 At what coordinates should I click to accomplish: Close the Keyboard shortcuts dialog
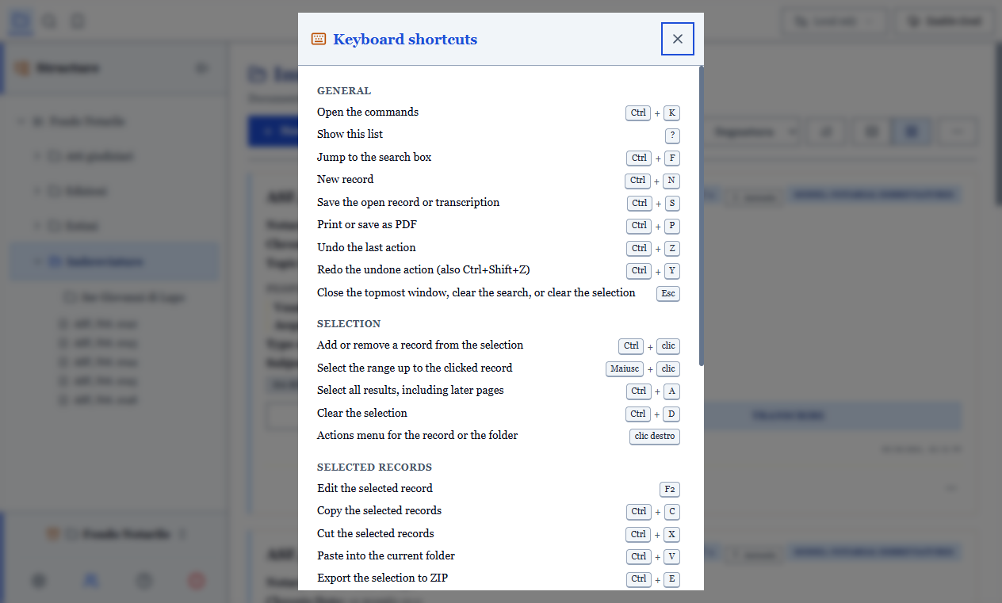678,39
